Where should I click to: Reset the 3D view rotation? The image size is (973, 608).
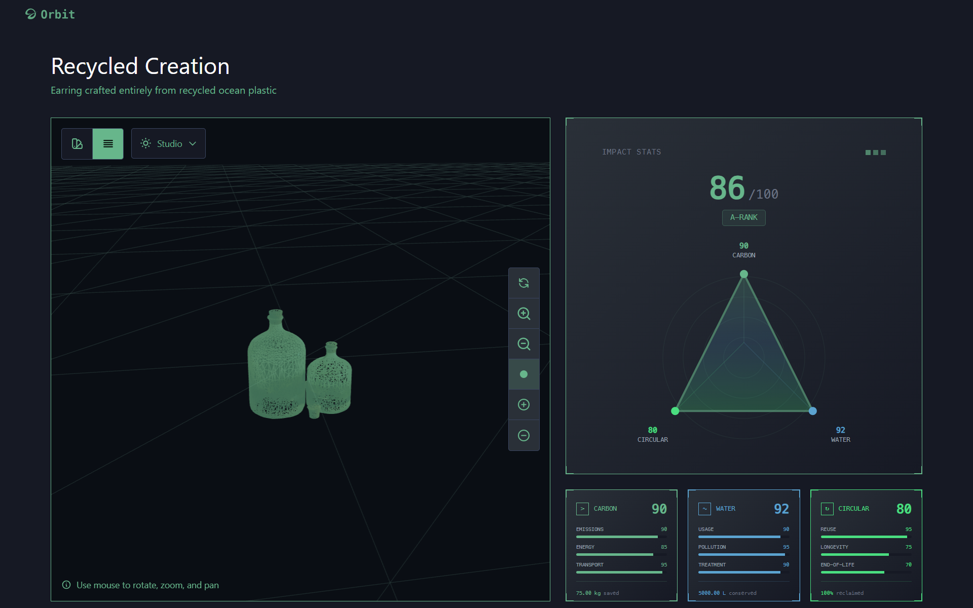523,283
